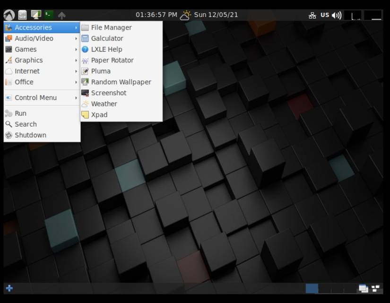390x303 pixels.
Task: Click the network status icon in system tray
Action: coord(312,15)
